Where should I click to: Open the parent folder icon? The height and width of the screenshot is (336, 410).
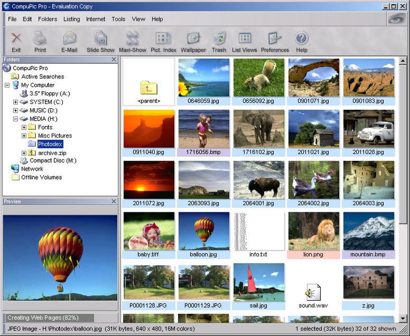(x=149, y=87)
